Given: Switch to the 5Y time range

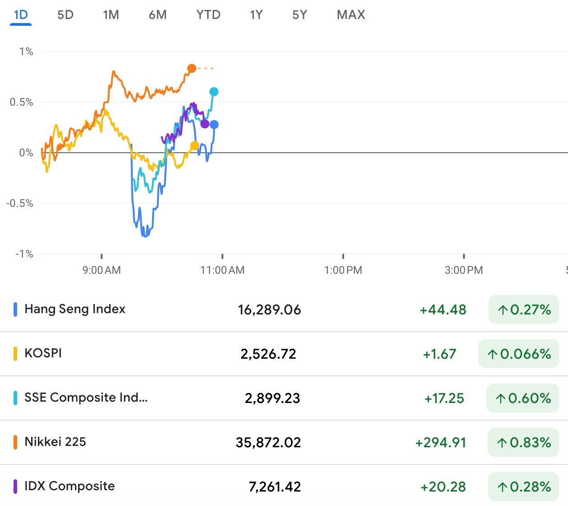Looking at the screenshot, I should (x=299, y=15).
